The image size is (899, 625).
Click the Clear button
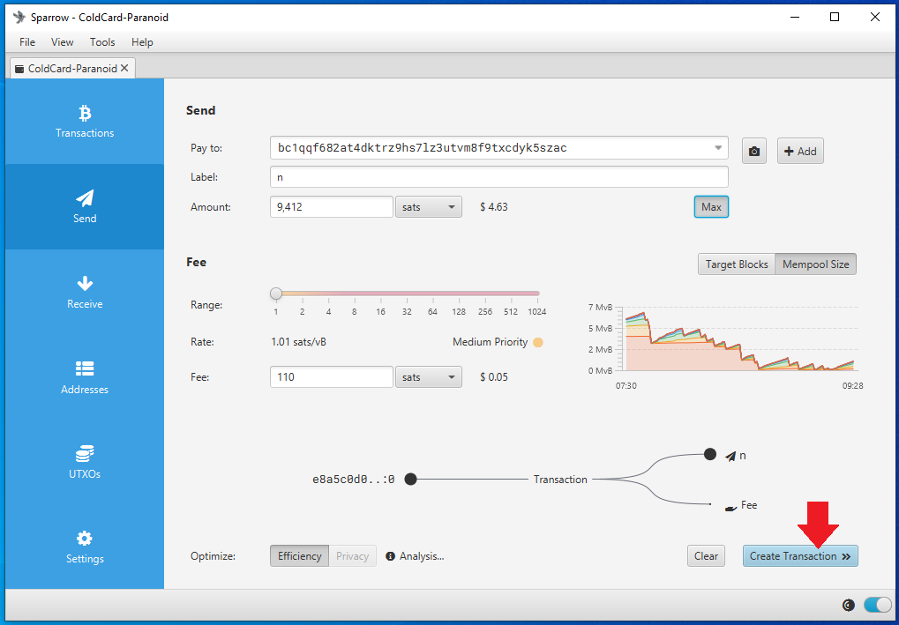tap(706, 555)
